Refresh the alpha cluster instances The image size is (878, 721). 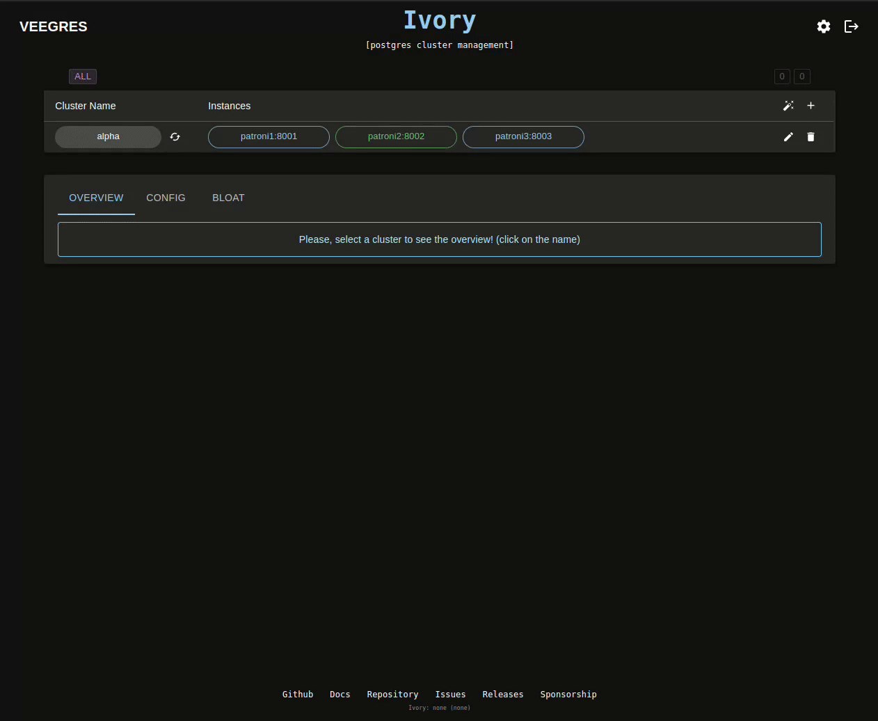click(175, 137)
